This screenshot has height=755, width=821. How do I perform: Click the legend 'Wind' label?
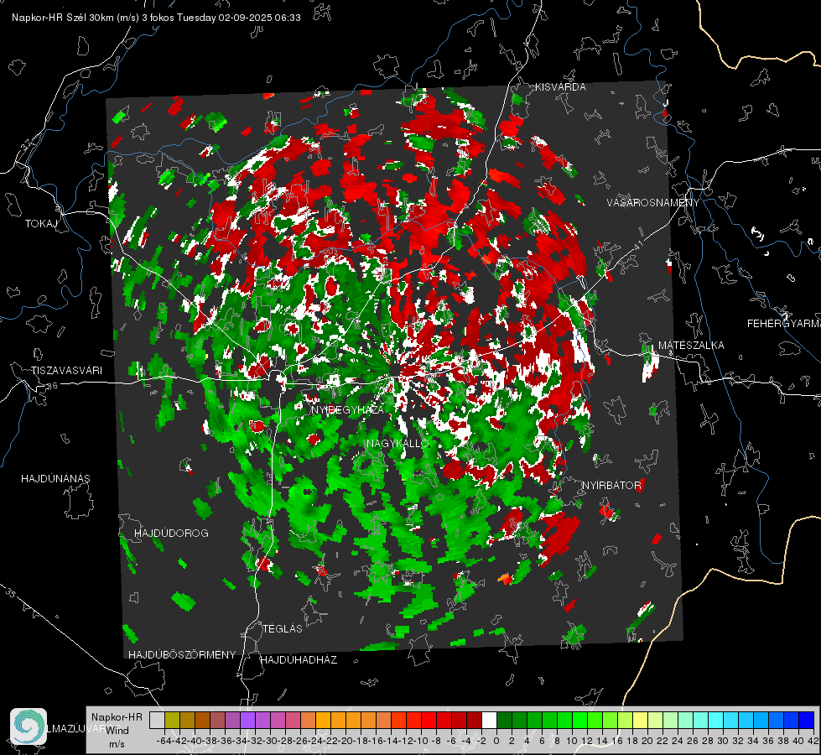point(117,730)
